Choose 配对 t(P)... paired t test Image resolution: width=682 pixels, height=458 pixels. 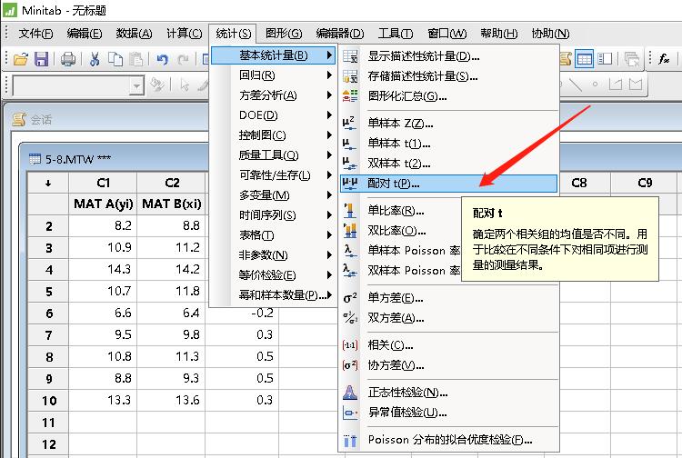[x=448, y=184]
